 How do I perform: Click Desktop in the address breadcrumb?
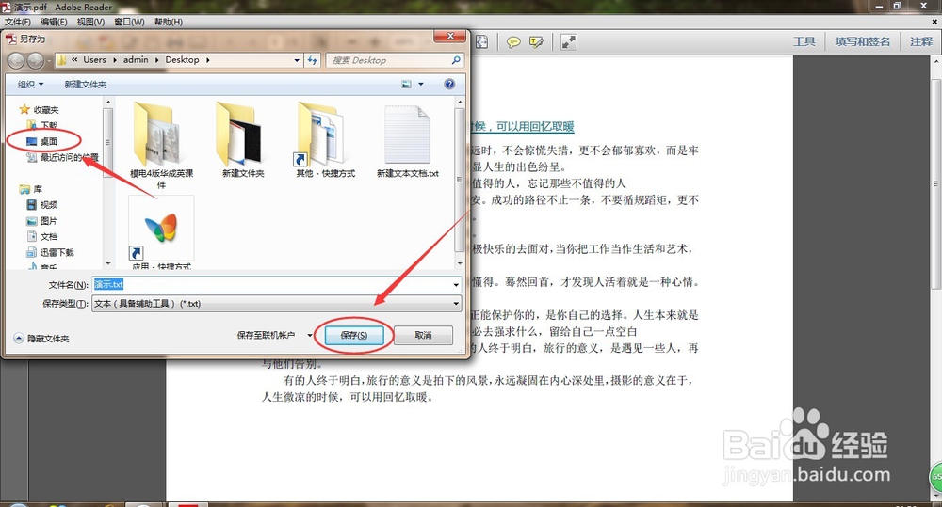pos(182,60)
